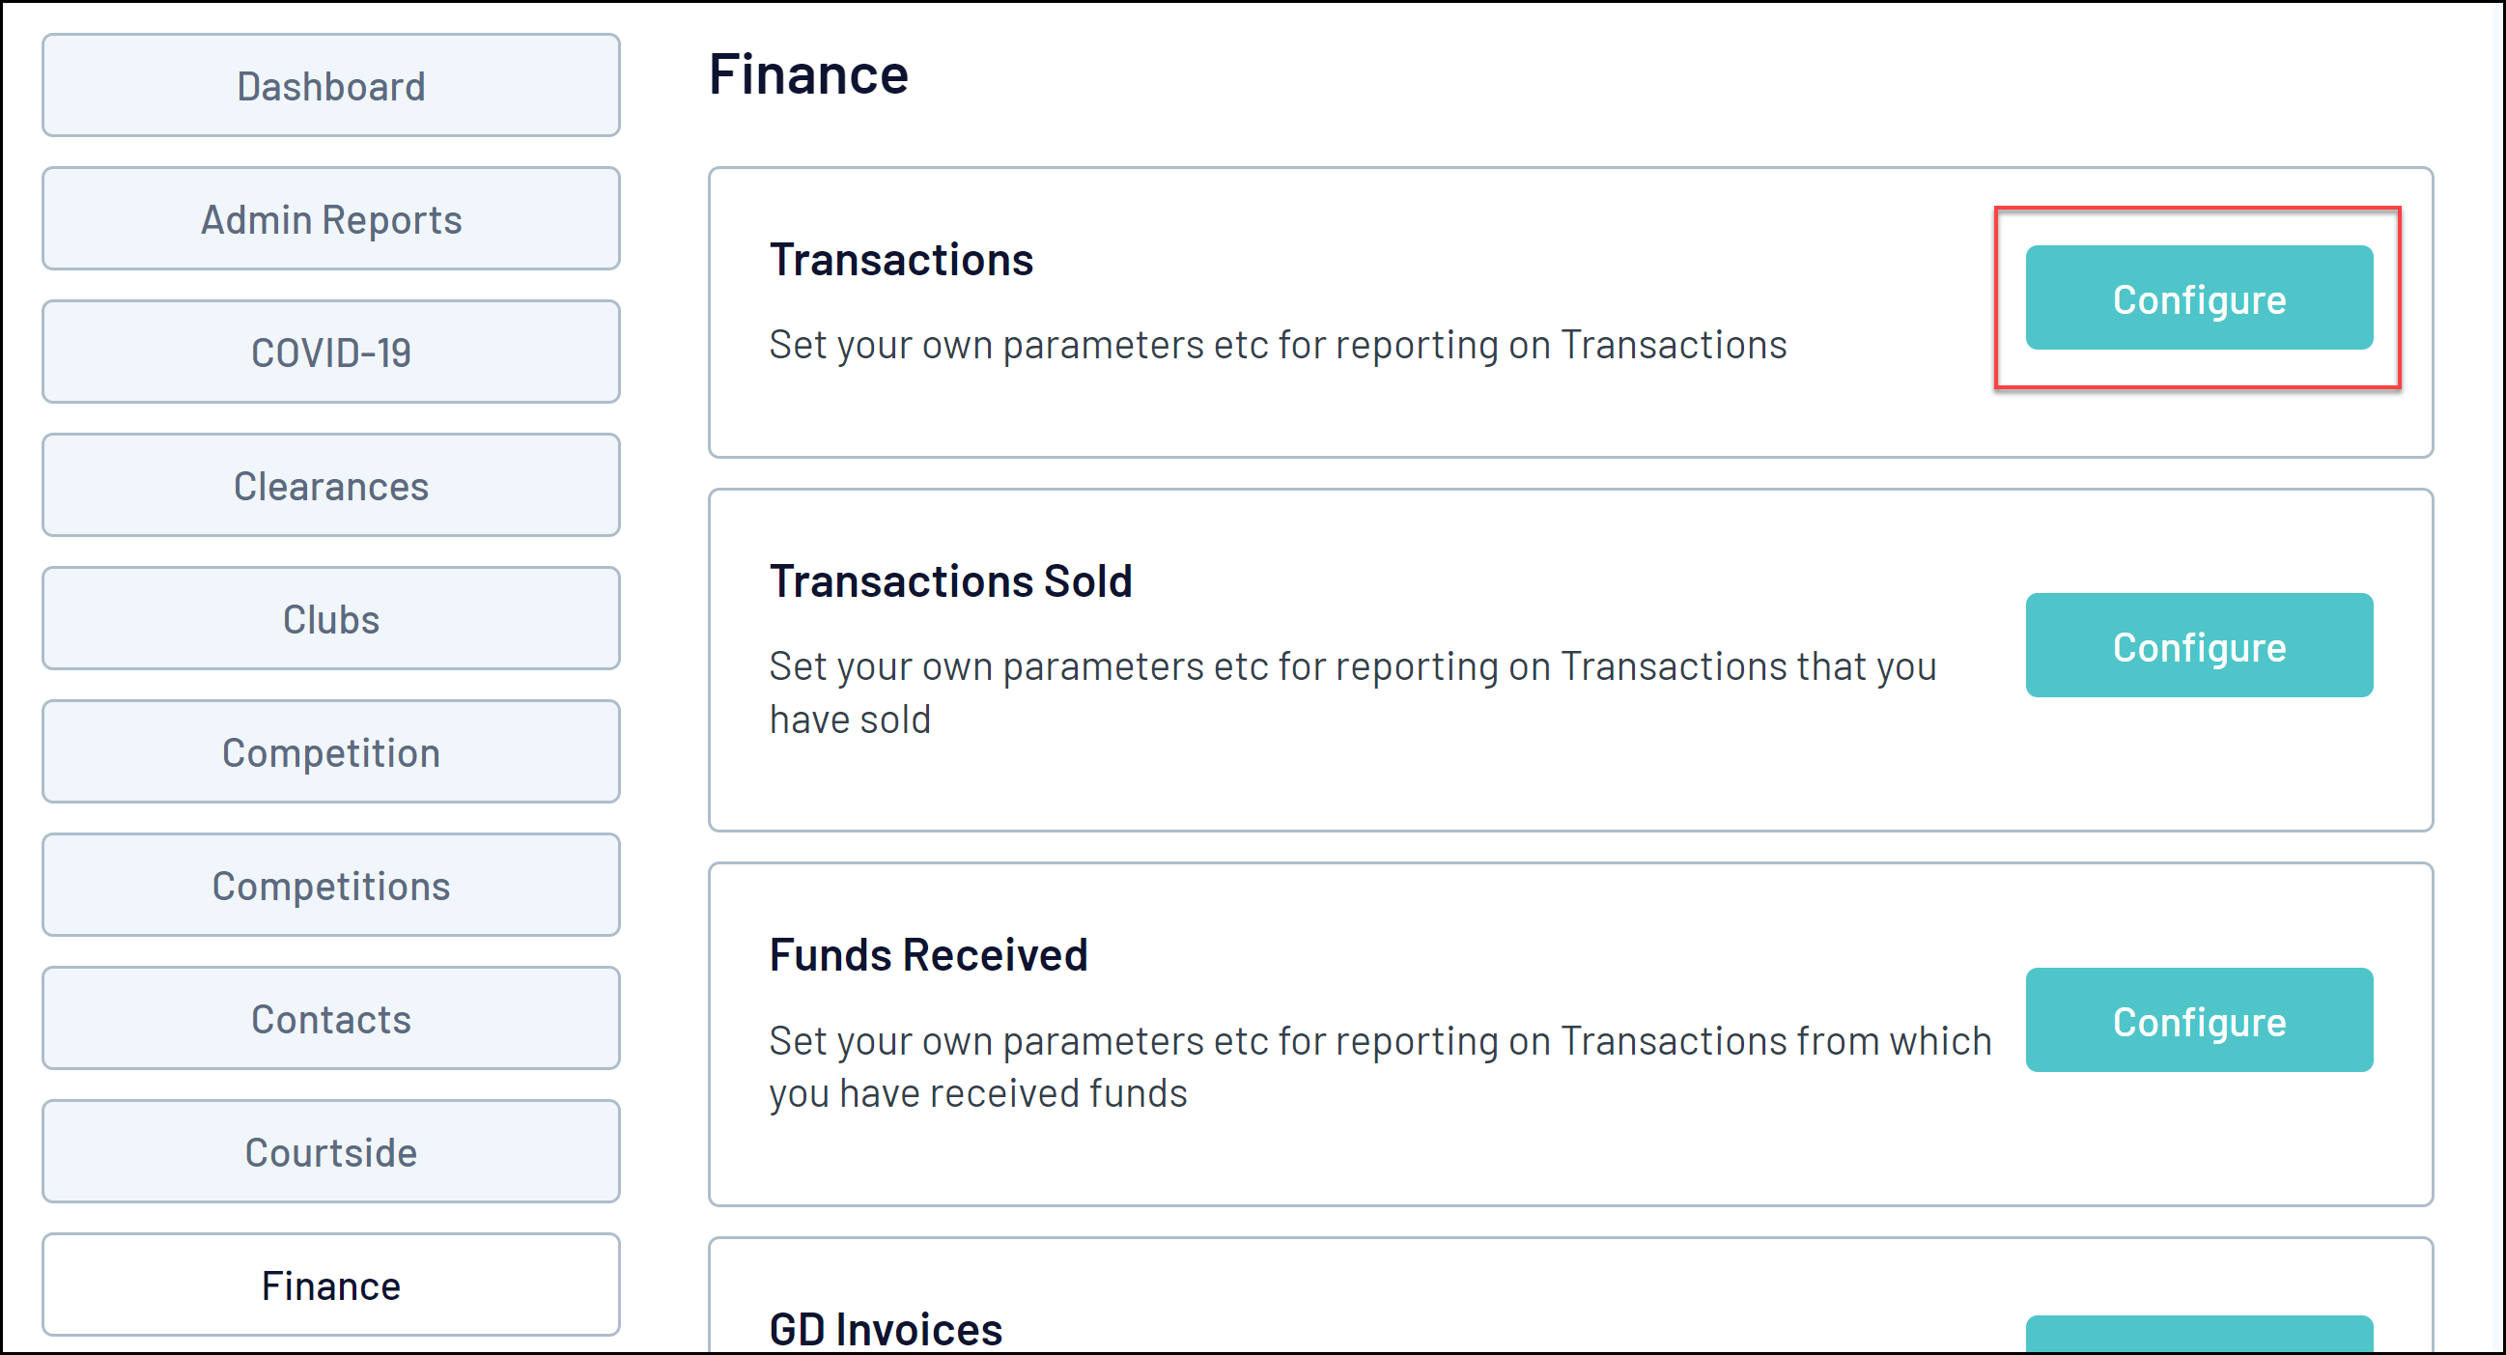Viewport: 2506px width, 1355px height.
Task: Click the Funds Received description text
Action: point(1379,1067)
